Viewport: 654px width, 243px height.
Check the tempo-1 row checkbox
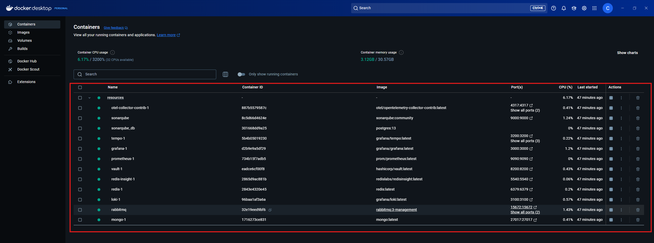point(80,139)
